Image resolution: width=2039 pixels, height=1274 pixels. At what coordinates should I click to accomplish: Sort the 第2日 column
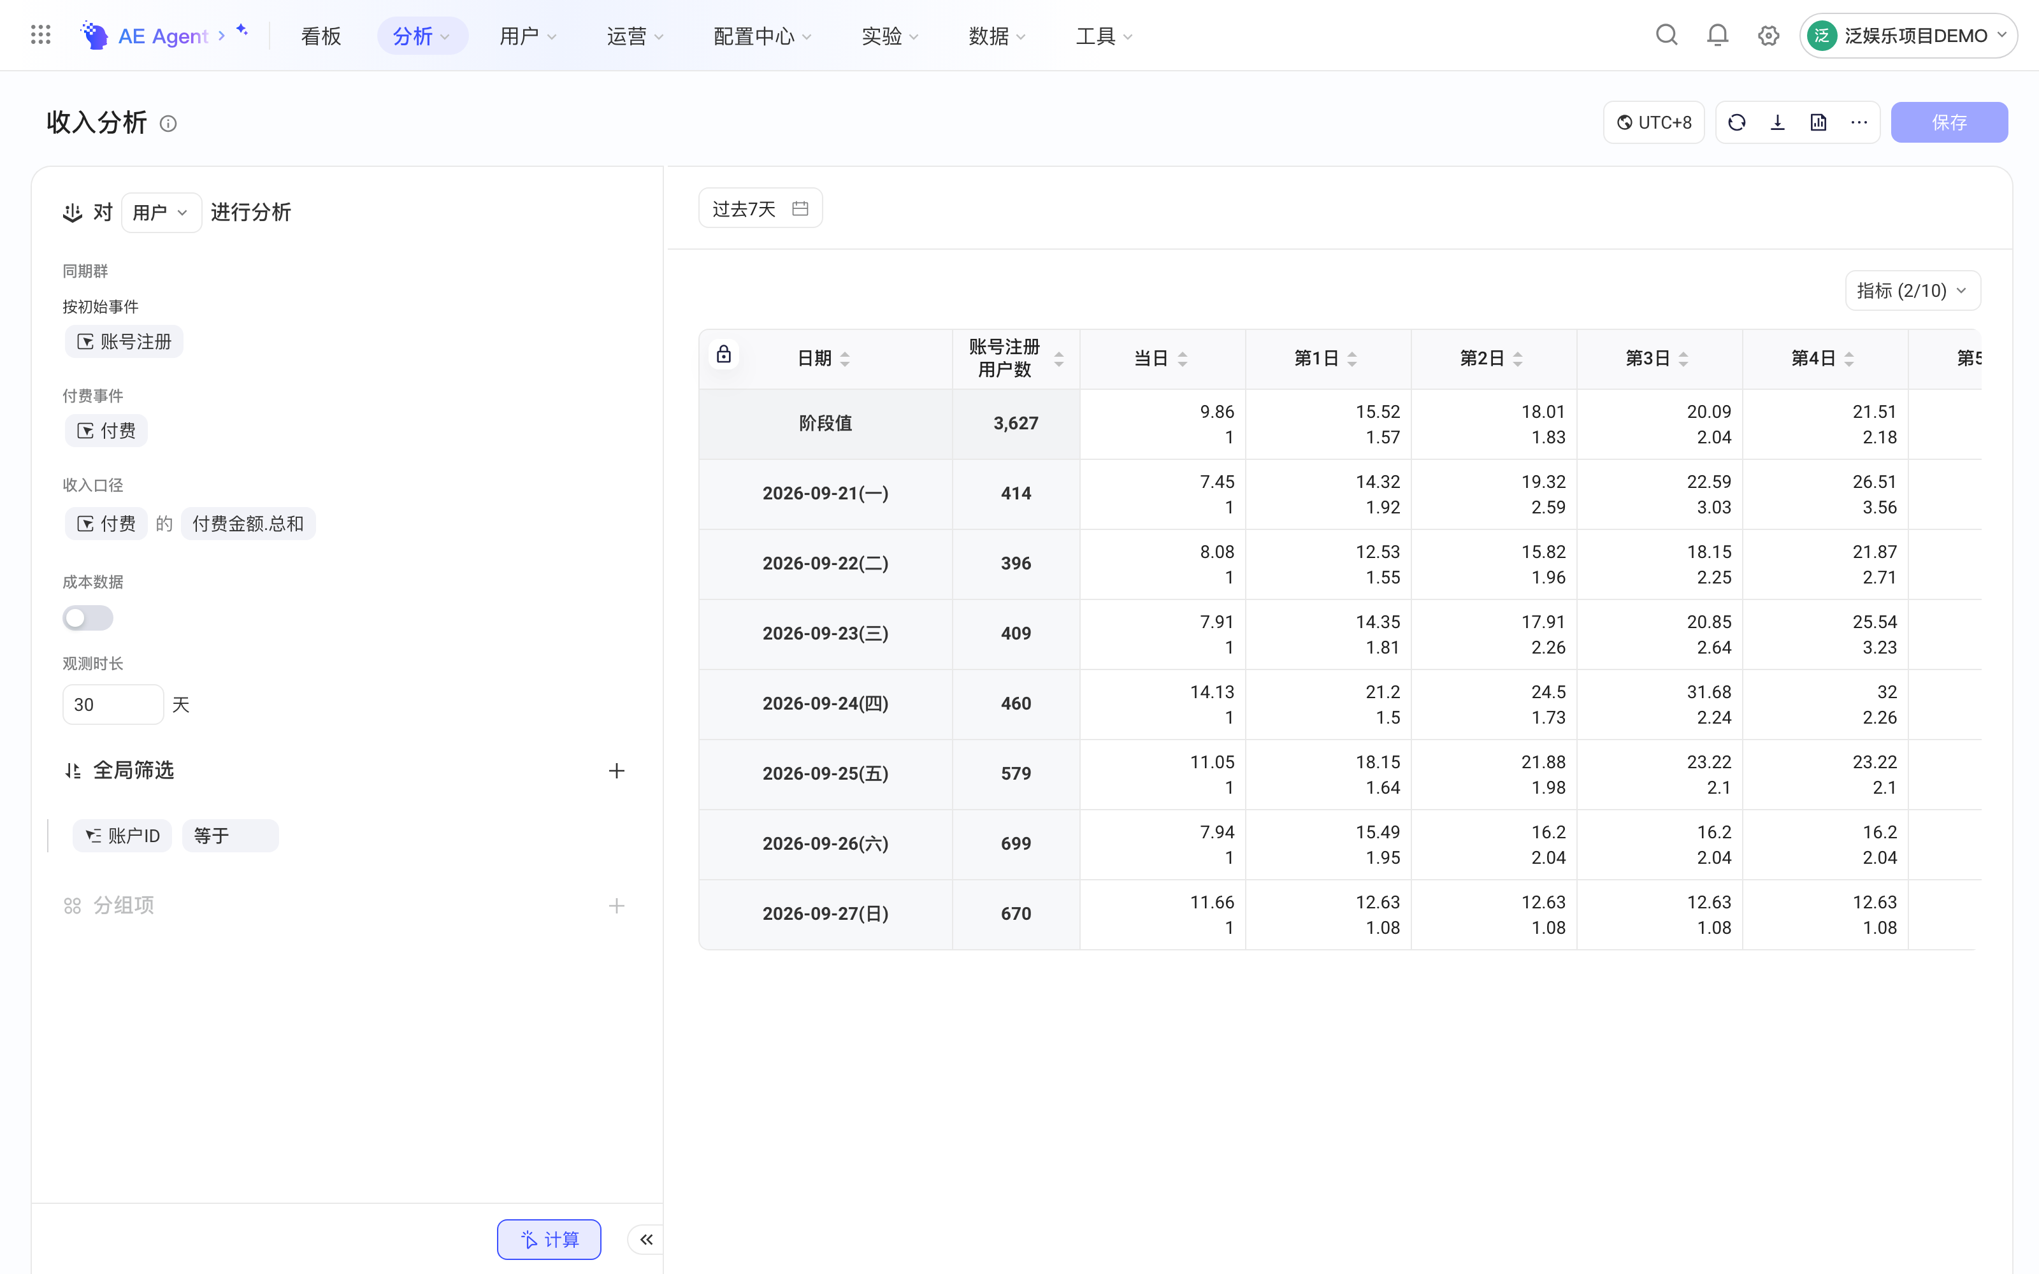1517,359
